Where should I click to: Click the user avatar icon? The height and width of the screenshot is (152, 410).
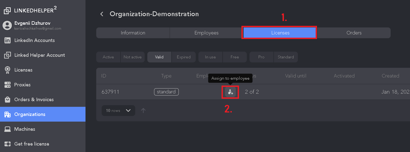[x=7, y=26]
